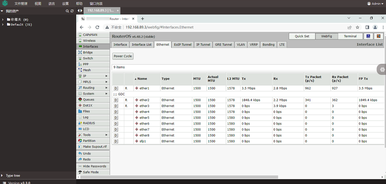Open Quick Set
Image resolution: width=386 pixels, height=184 pixels.
[302, 36]
